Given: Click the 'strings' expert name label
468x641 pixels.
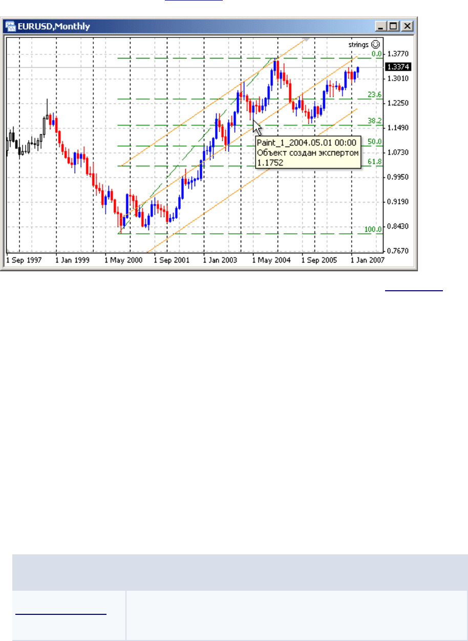Looking at the screenshot, I should click(x=358, y=45).
